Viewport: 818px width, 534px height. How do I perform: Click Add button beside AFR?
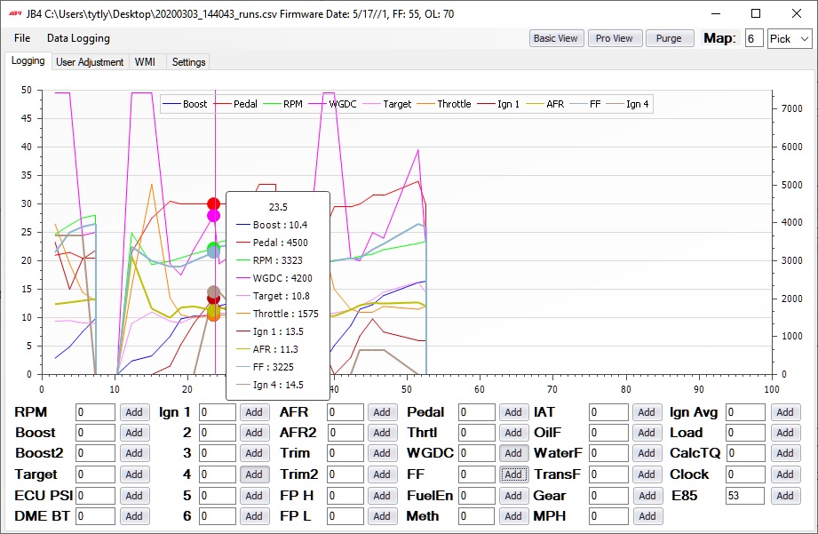pyautogui.click(x=382, y=412)
